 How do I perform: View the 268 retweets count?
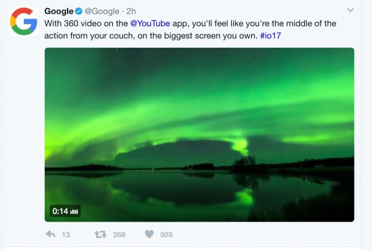tap(119, 235)
